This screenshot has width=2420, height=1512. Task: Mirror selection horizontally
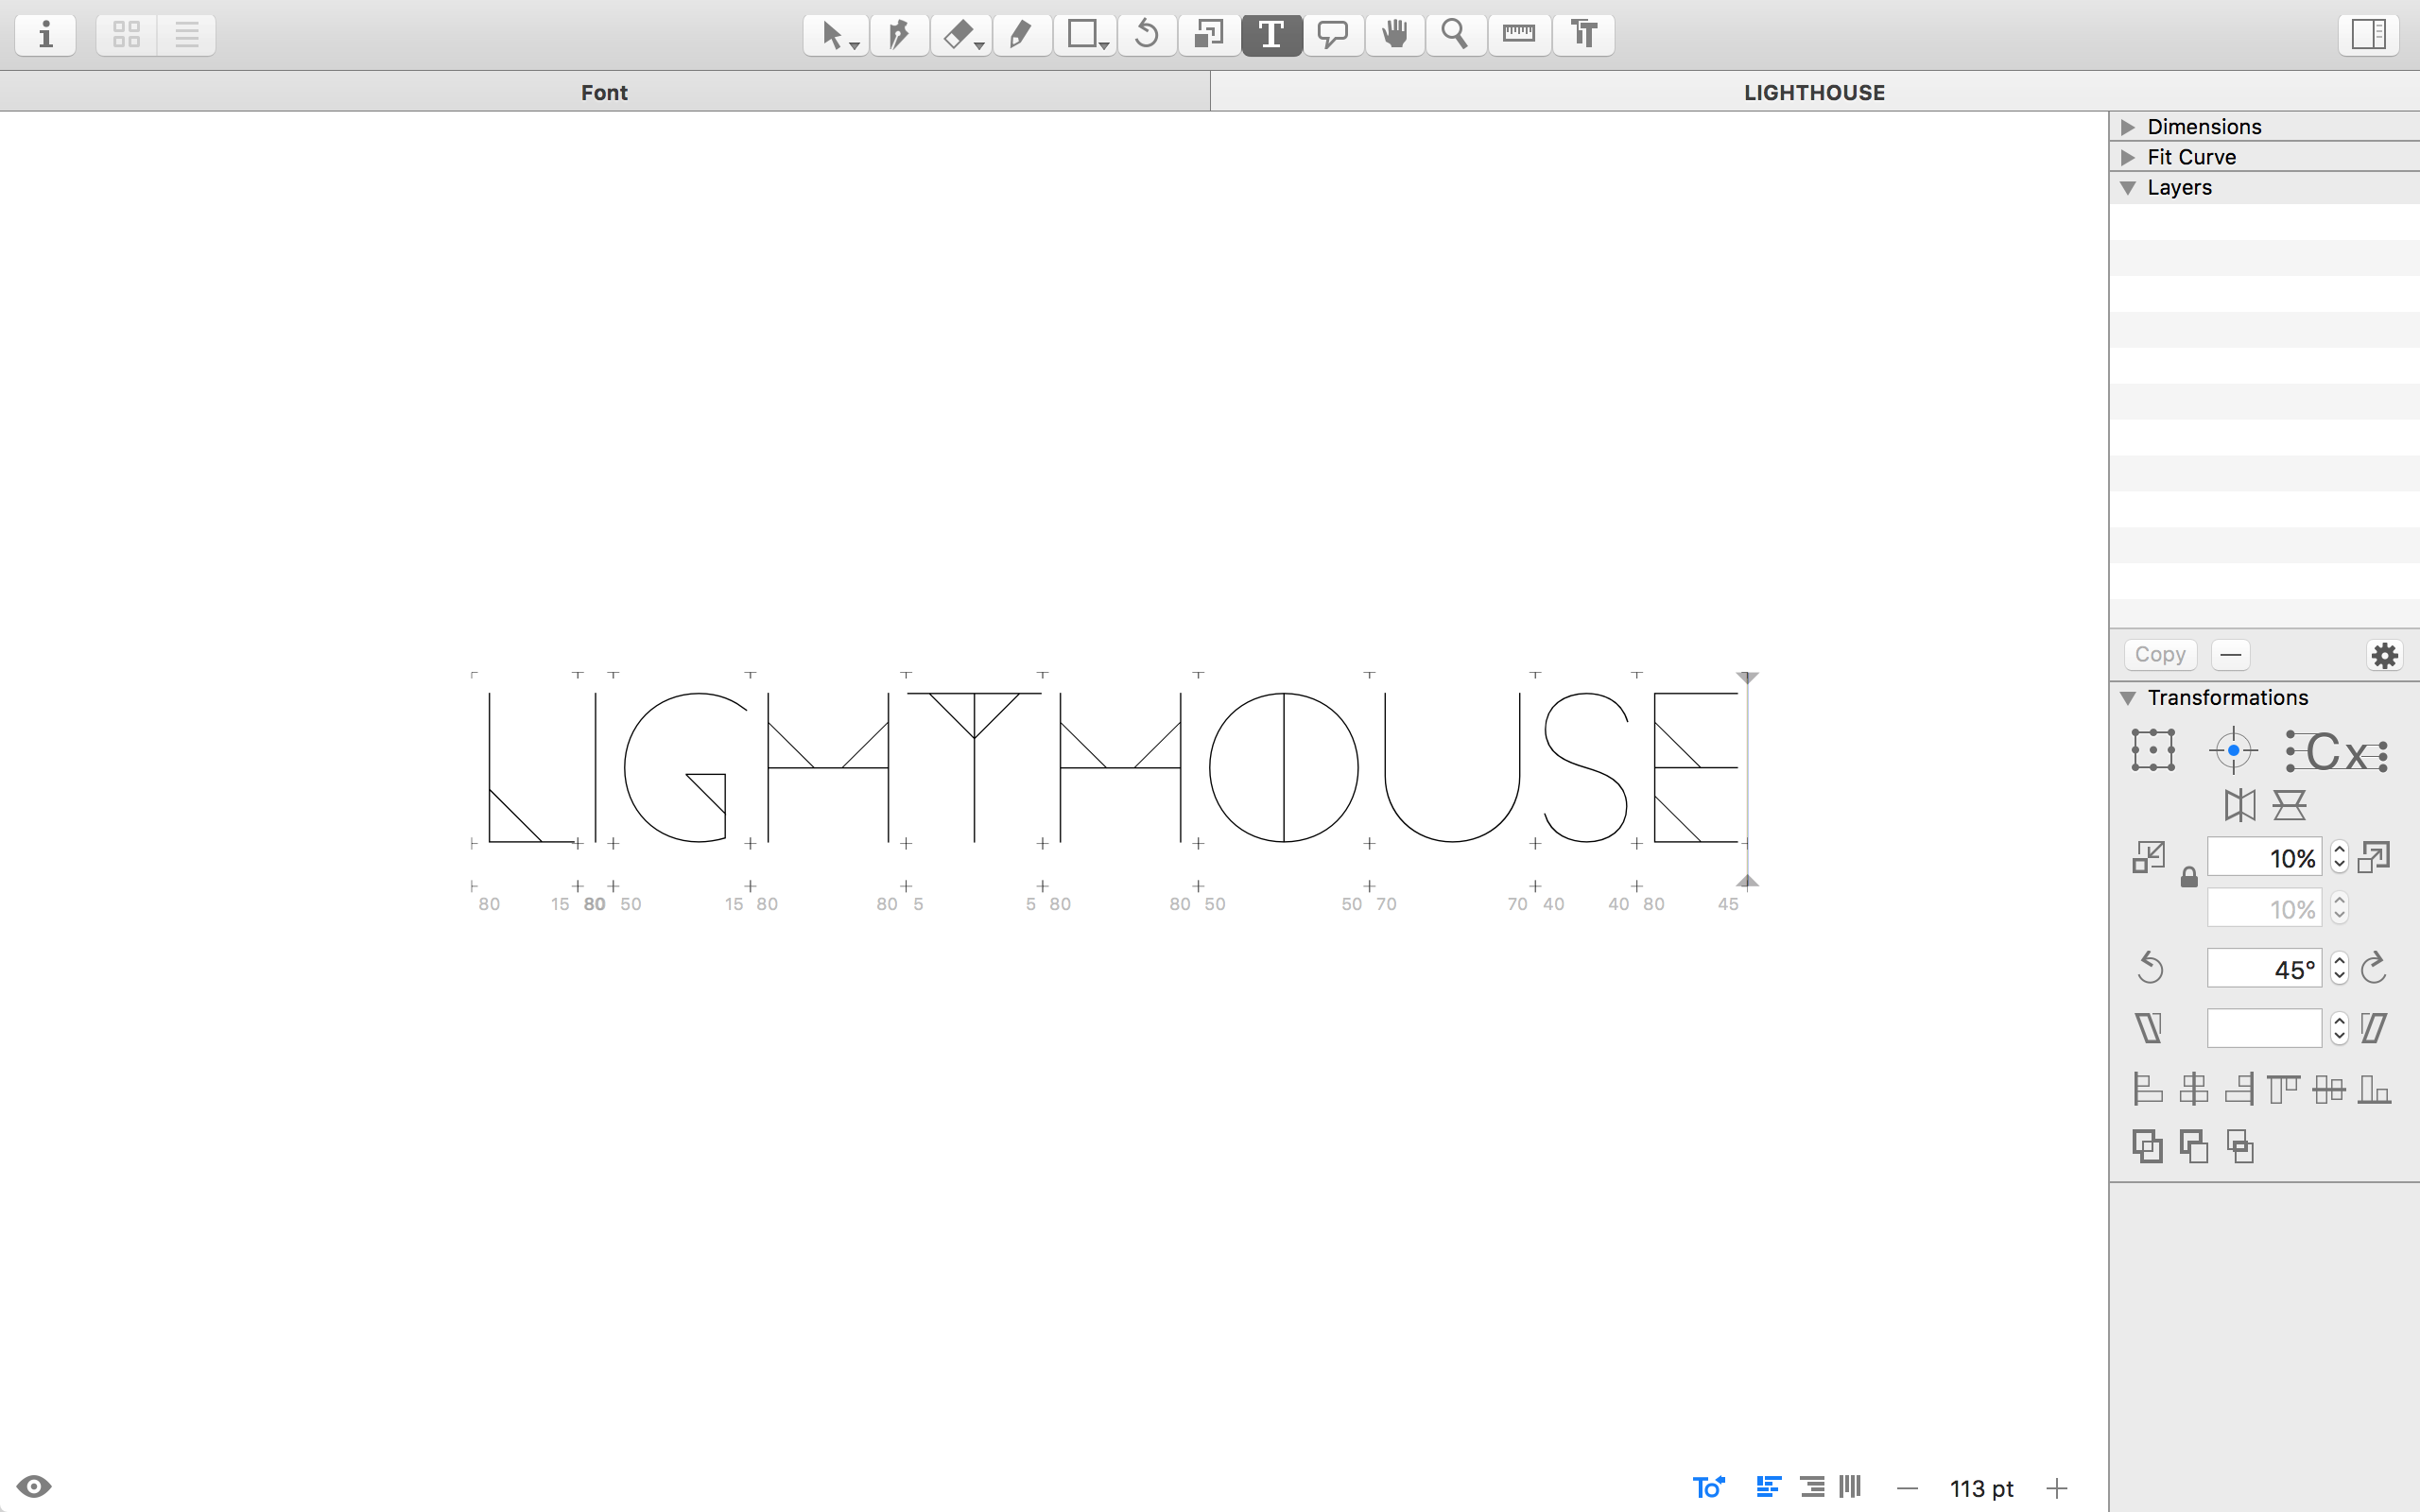2239,805
